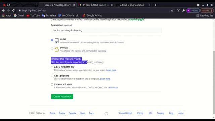Open Learn more link for .gitignore
215x121 pixels.
[x=105, y=79]
